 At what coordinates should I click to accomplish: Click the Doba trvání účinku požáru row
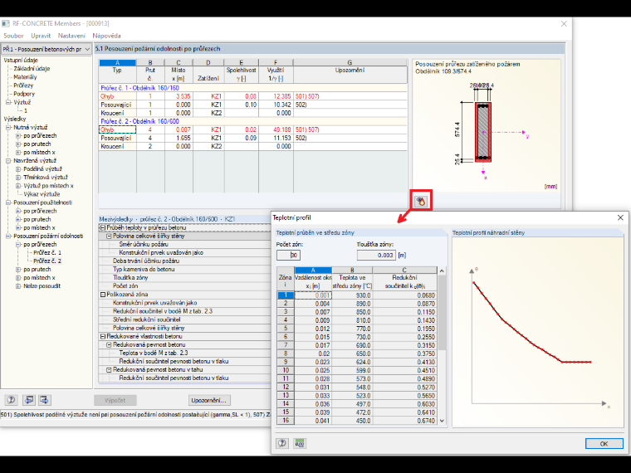tap(185, 261)
